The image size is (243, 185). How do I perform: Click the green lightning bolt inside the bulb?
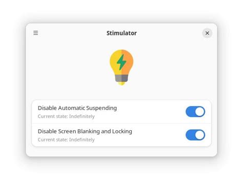(x=121, y=62)
